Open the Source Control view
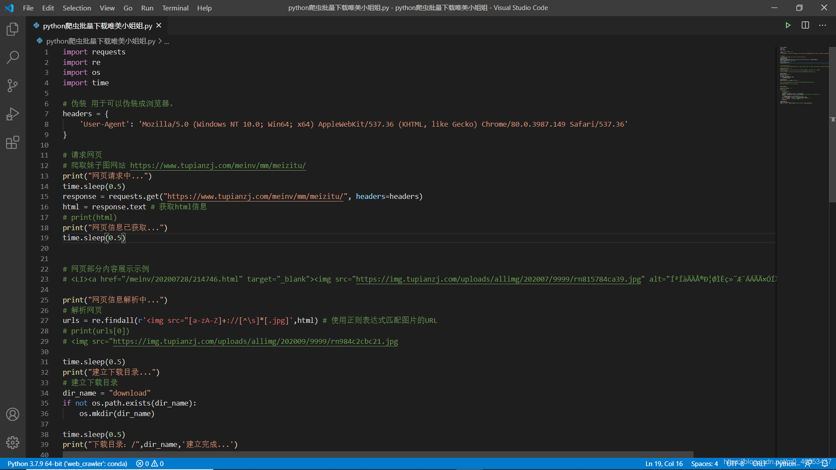This screenshot has width=836, height=470. coord(13,85)
